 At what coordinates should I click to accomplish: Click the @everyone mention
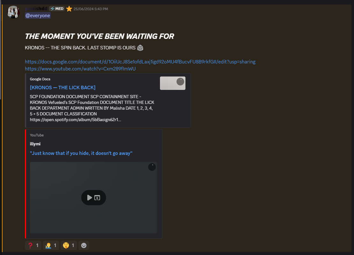pyautogui.click(x=38, y=16)
